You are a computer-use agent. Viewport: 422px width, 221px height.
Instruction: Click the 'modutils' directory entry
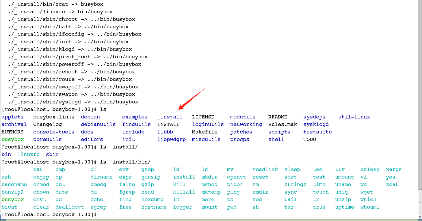tap(243, 117)
